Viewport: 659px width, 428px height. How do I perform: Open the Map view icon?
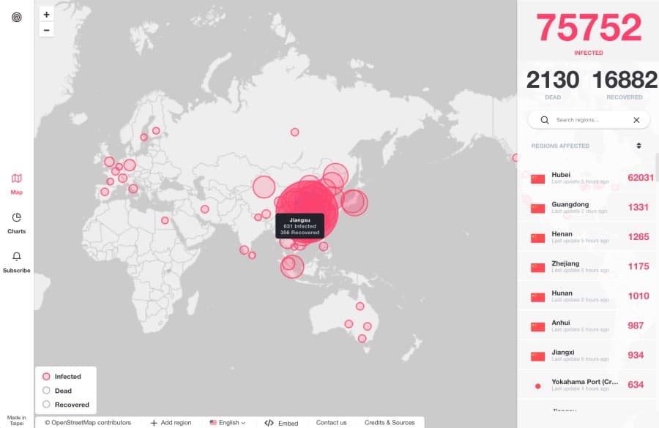tap(16, 179)
